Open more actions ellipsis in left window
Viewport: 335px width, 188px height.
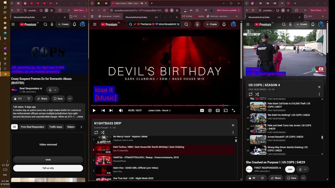(70, 99)
